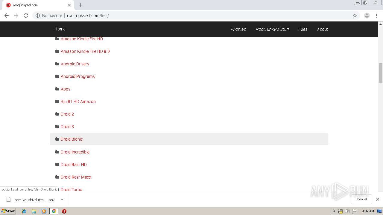Select the rootjunkysdl.com tab
Image resolution: width=383 pixels, height=215 pixels.
tap(38, 5)
